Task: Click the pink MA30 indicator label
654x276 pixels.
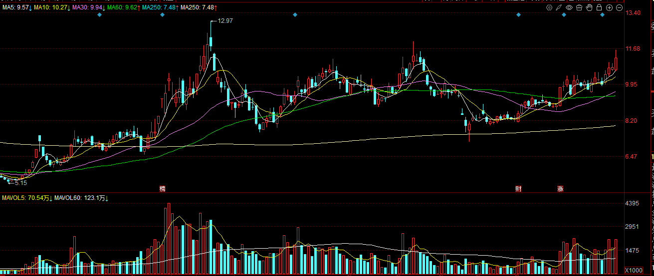Action: pyautogui.click(x=88, y=8)
